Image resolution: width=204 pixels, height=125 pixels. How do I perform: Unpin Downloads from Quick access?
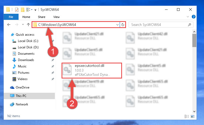[x=53, y=60]
